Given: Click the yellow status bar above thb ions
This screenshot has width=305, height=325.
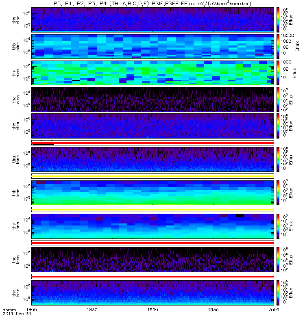Looking at the screenshot, I should [x=152, y=176].
